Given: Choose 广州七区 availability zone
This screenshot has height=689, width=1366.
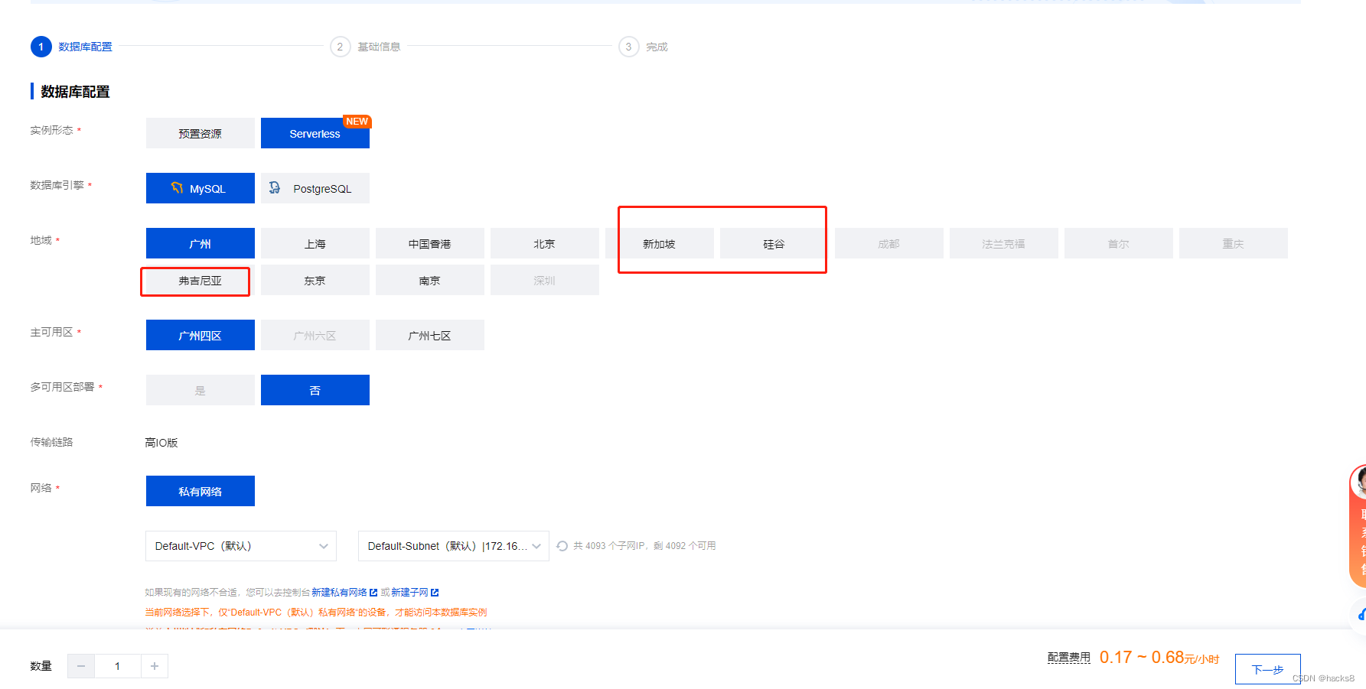Looking at the screenshot, I should (x=429, y=335).
